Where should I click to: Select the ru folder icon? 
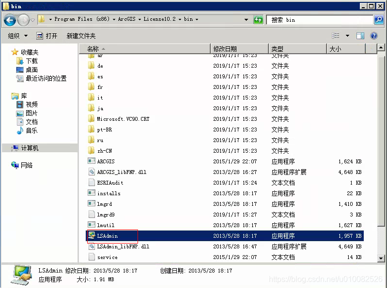click(x=92, y=140)
